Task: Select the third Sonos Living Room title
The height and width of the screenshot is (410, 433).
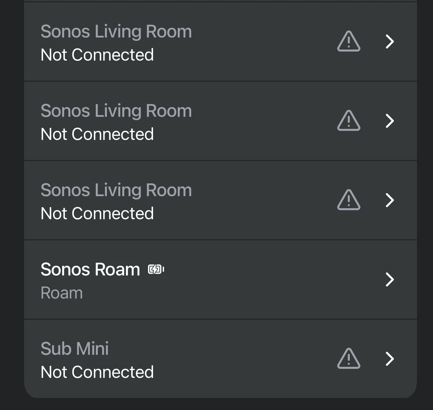Action: (116, 191)
